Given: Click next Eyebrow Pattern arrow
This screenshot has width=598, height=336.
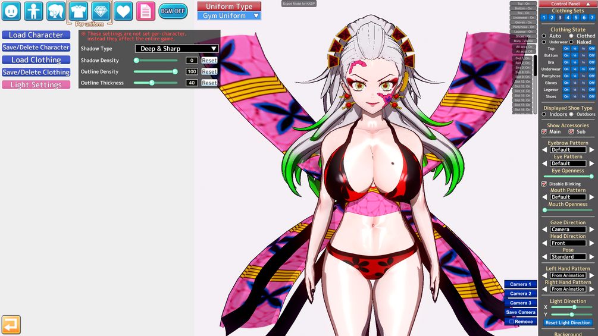Looking at the screenshot, I should coord(591,150).
